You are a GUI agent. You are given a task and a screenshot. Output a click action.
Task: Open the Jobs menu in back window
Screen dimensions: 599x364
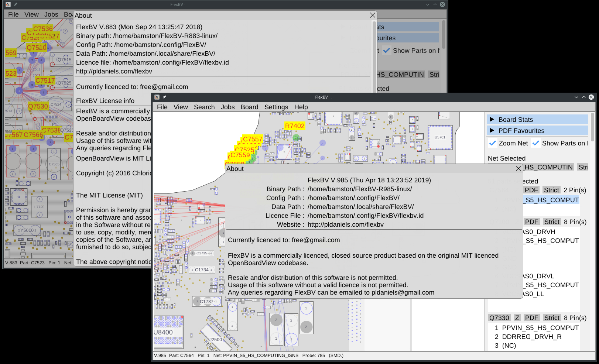(51, 14)
